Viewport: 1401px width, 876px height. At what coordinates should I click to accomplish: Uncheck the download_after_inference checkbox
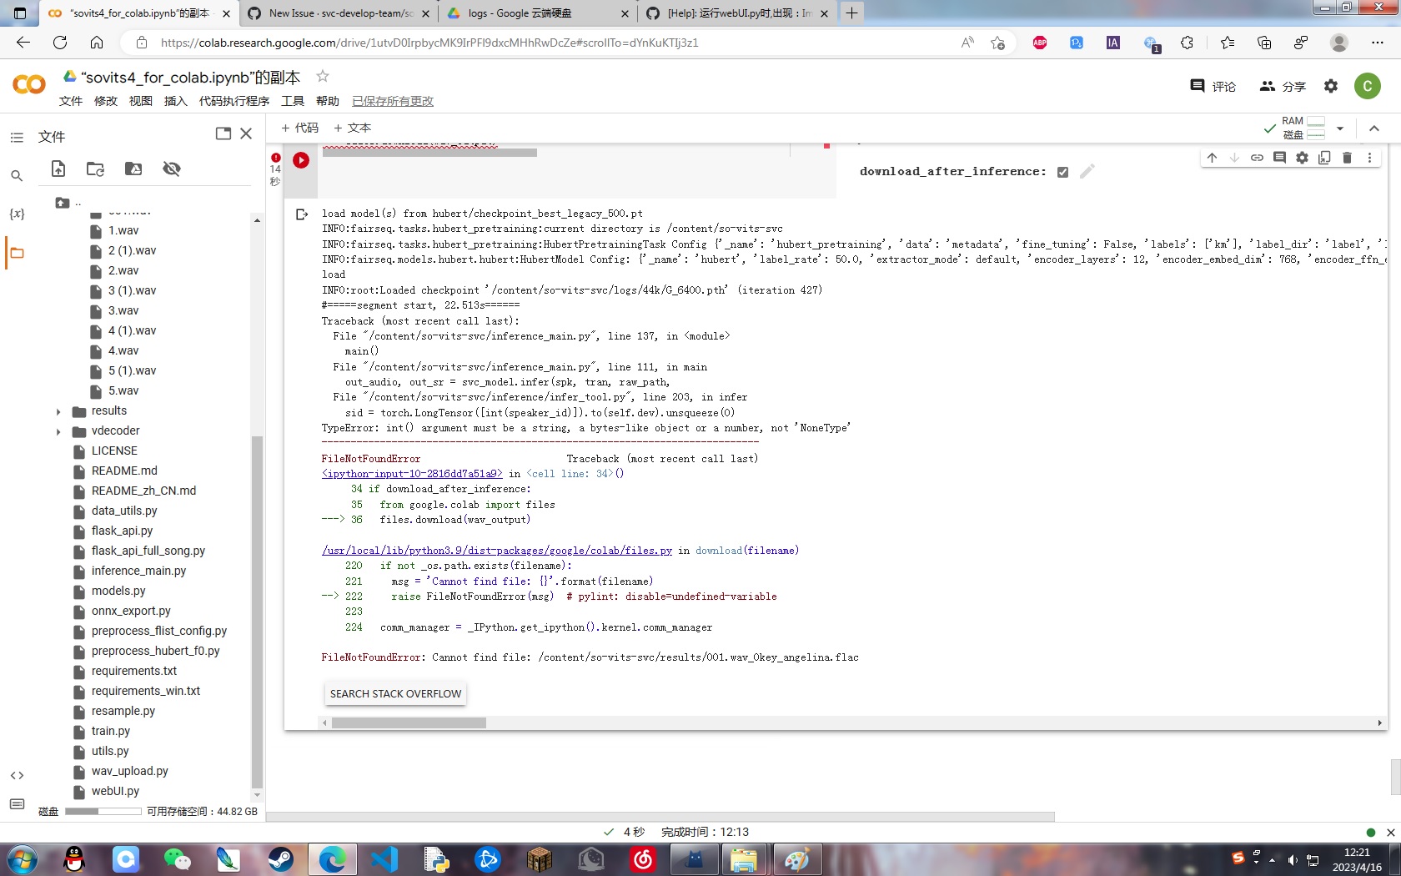pos(1062,171)
